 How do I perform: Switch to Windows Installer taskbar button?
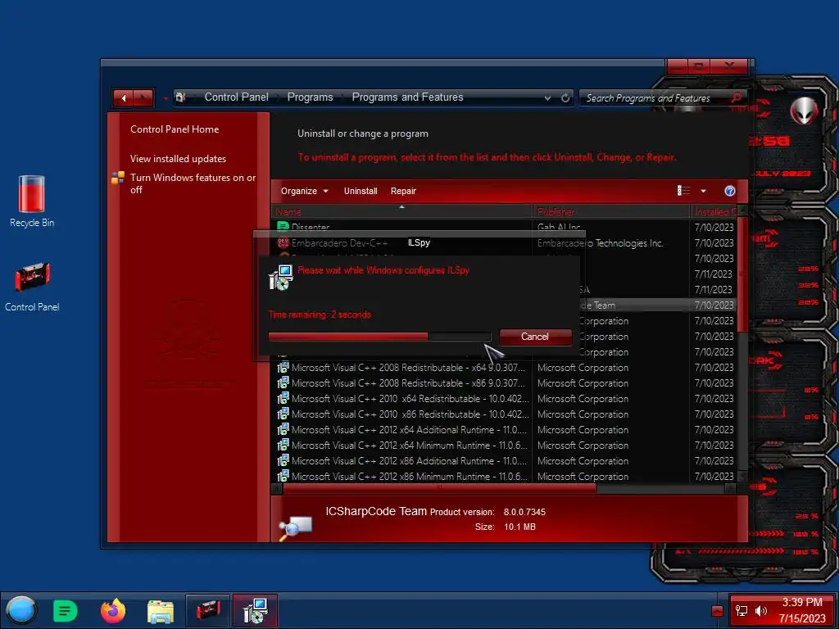(256, 610)
